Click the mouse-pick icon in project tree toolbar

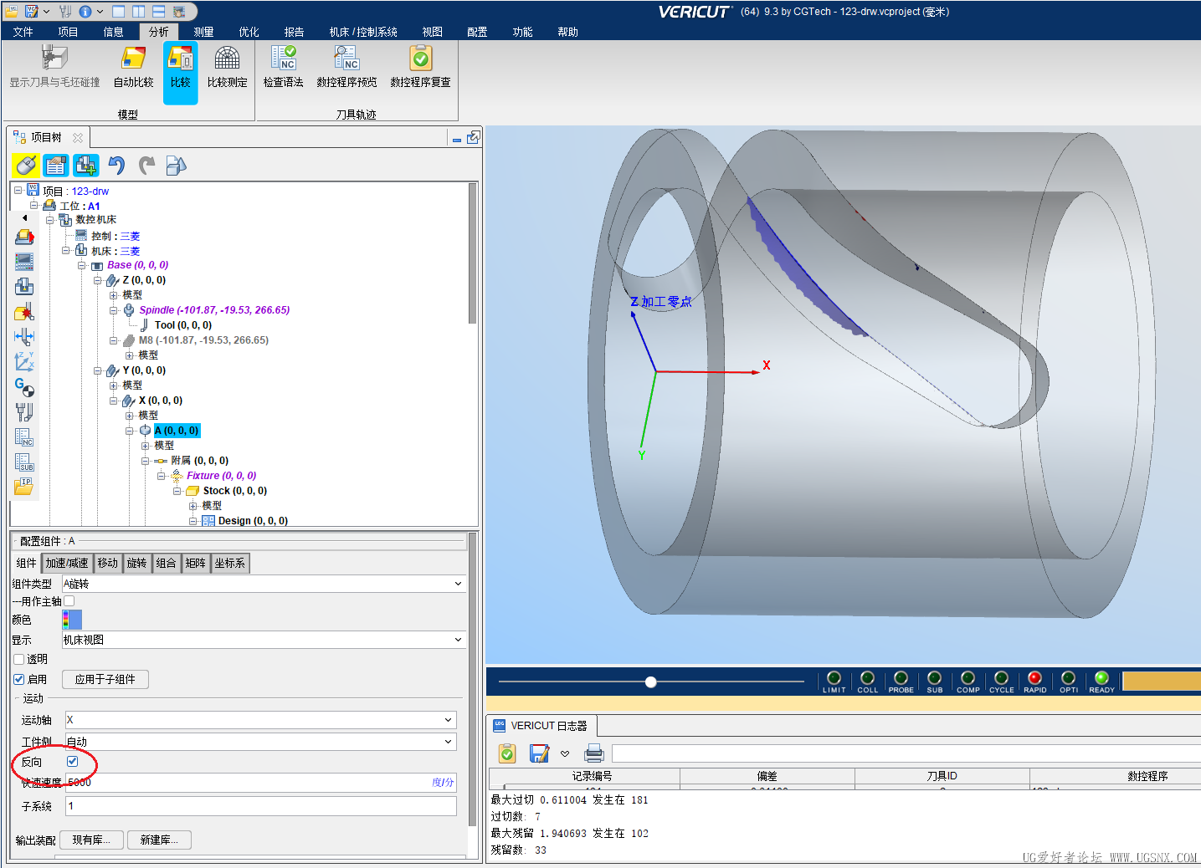pyautogui.click(x=26, y=166)
